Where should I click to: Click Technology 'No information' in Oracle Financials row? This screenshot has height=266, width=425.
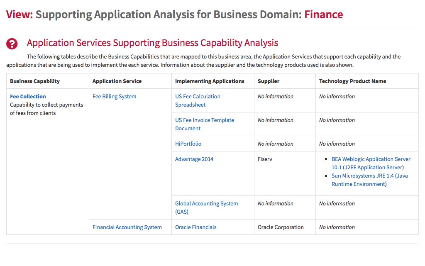(x=337, y=227)
